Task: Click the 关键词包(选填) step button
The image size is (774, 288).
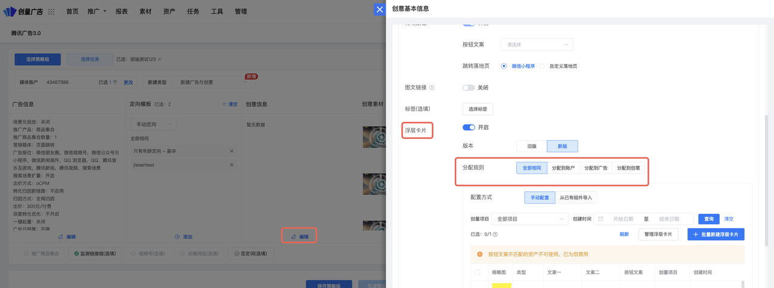Action: point(200,254)
